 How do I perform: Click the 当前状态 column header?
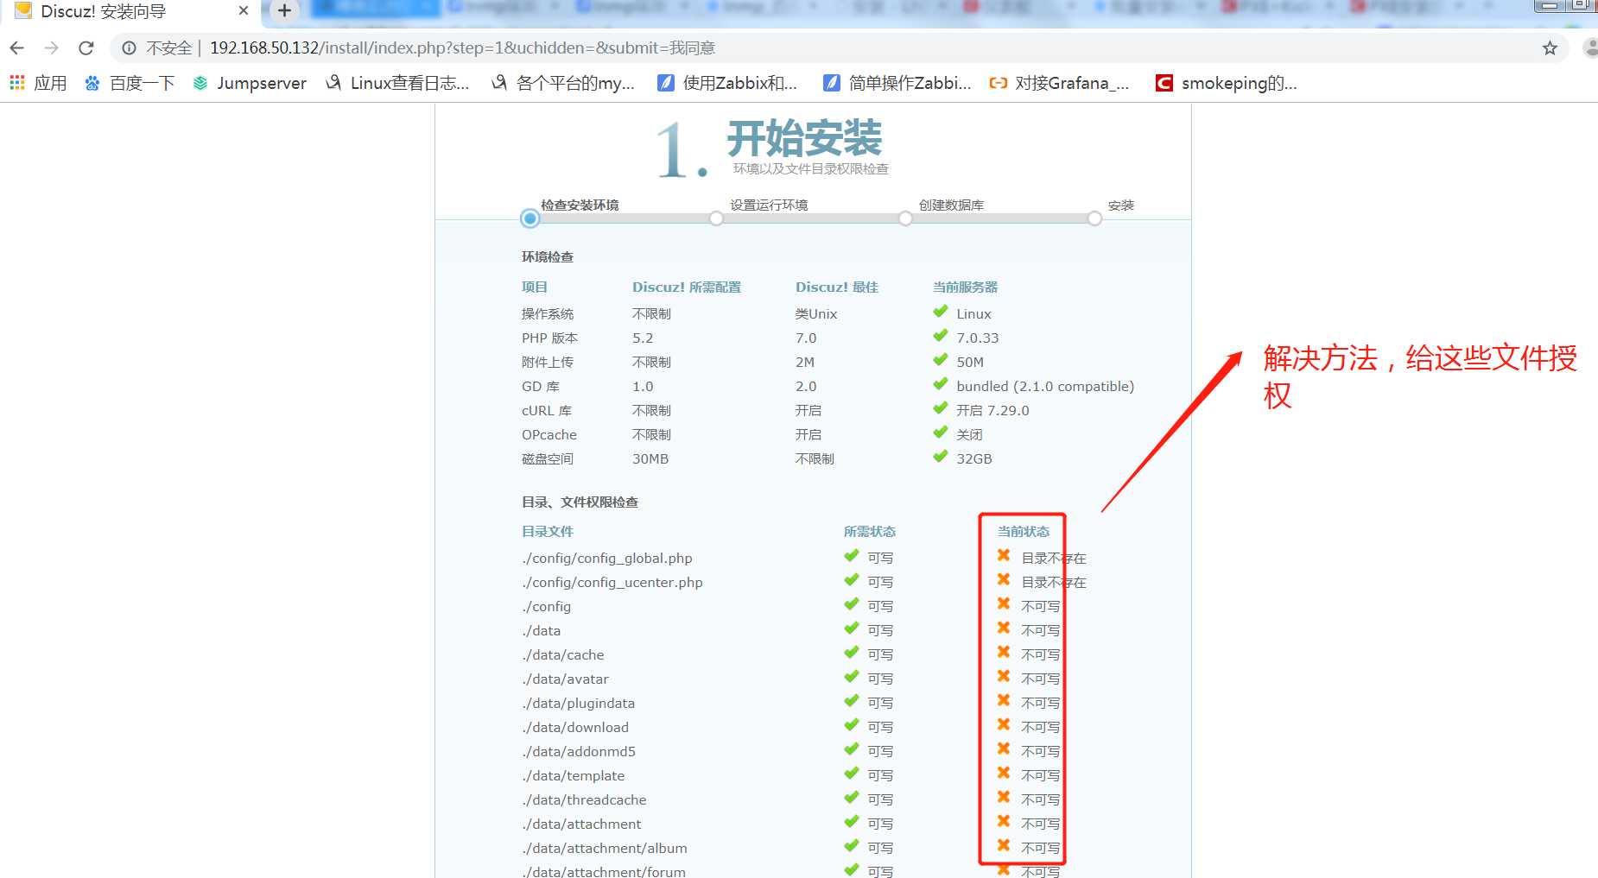coord(1024,532)
